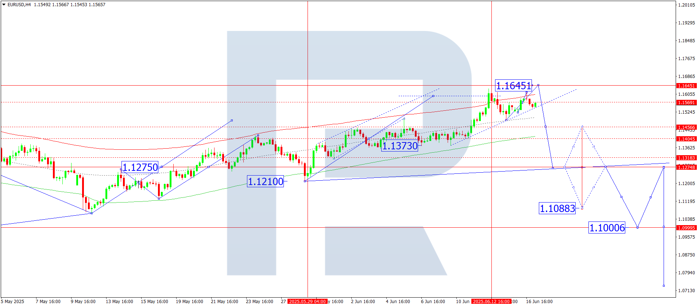This screenshot has height=306, width=699.
Task: Click the 2025.05.29 04:00 time marker
Action: 307,301
